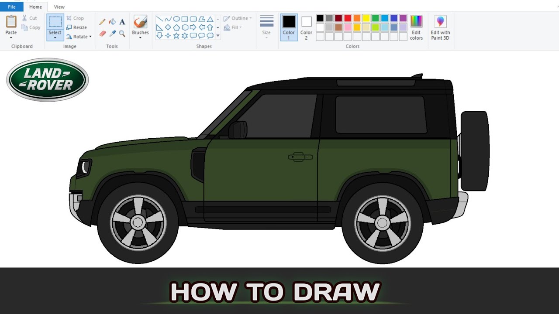This screenshot has height=314, width=559.
Task: Open the Rotate dropdown
Action: 79,37
